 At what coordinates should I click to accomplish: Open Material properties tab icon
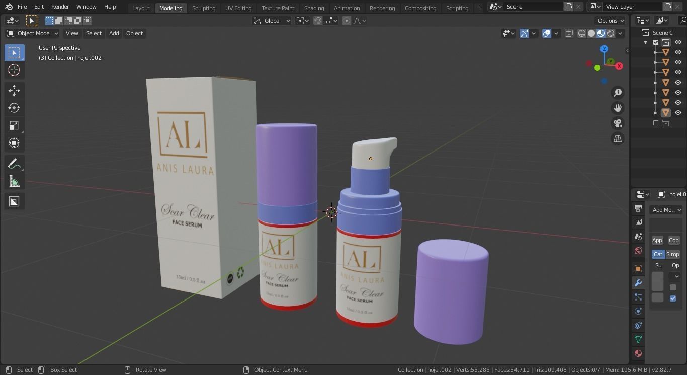[638, 353]
